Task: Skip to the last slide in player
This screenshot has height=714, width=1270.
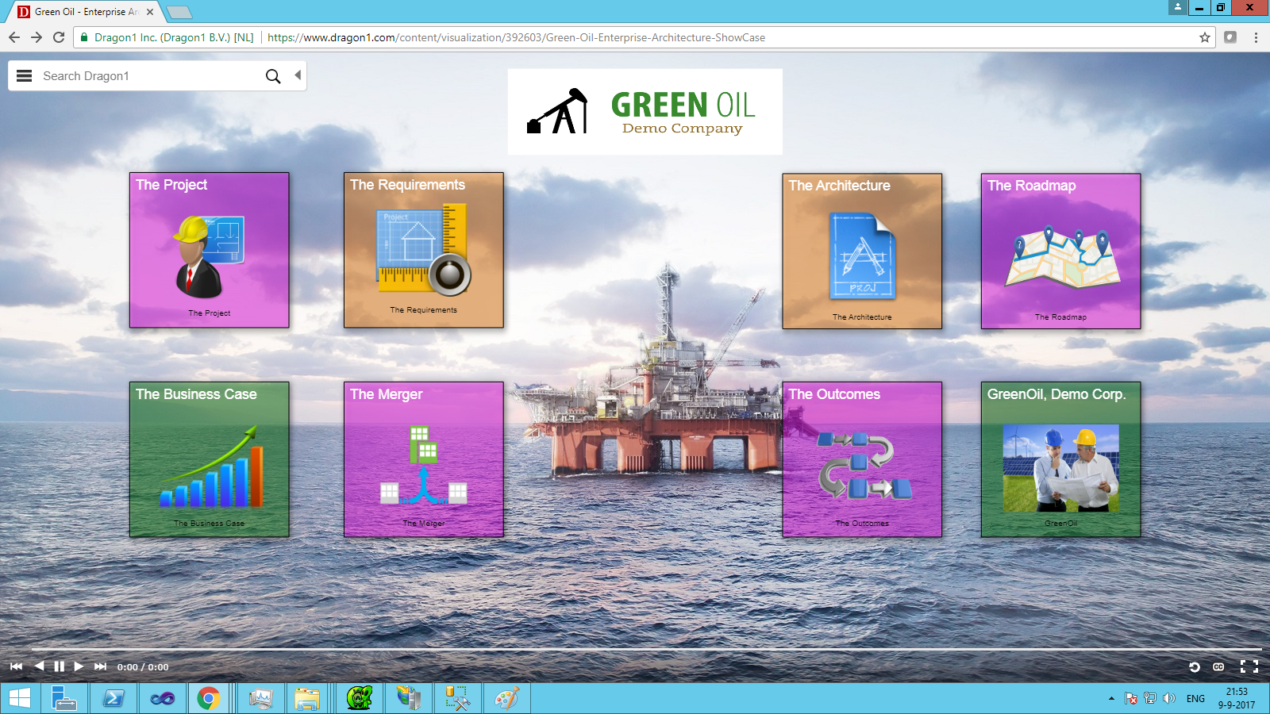Action: 100,666
